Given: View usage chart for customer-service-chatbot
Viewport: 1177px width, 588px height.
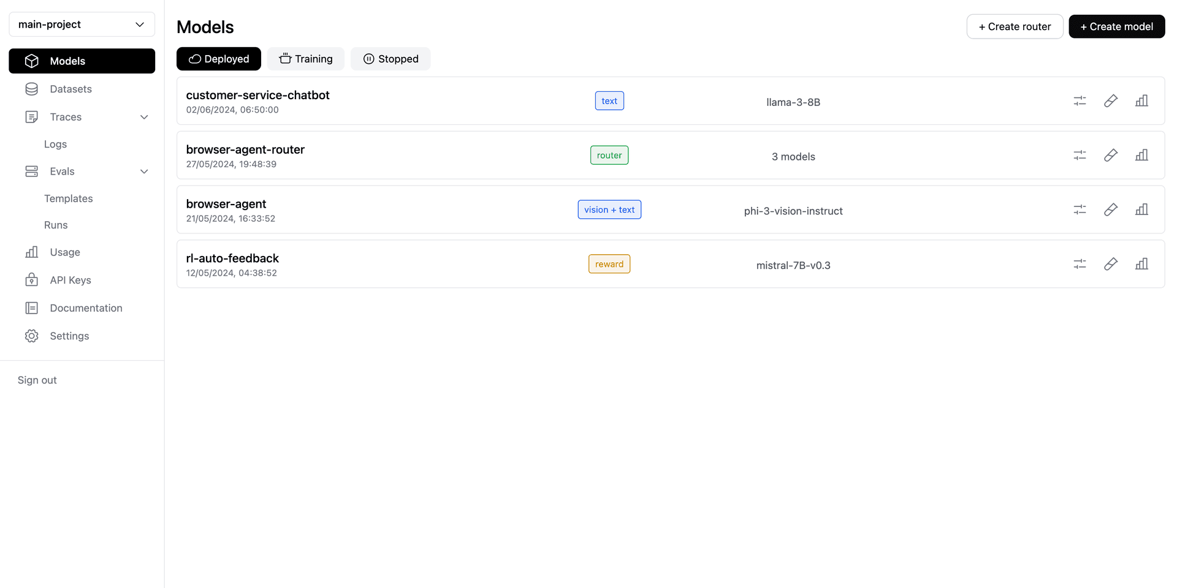Looking at the screenshot, I should (x=1141, y=101).
